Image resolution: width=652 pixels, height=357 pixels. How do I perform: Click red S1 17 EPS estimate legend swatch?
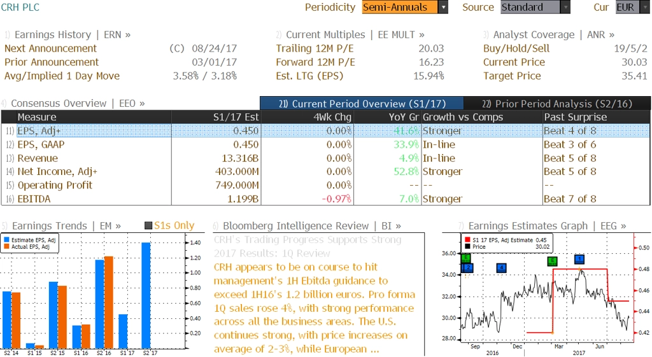coord(467,240)
